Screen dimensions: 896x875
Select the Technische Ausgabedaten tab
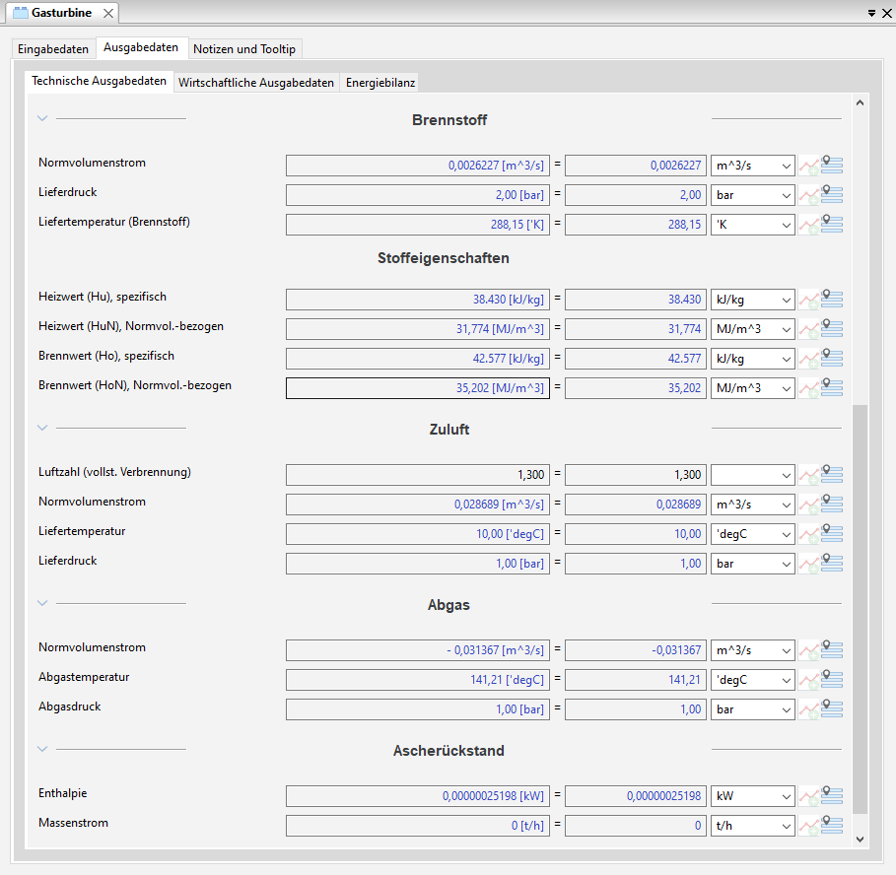click(x=99, y=81)
